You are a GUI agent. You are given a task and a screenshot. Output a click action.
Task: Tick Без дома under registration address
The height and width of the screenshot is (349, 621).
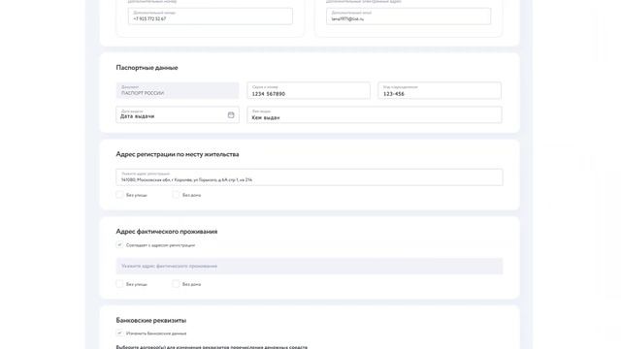(x=176, y=195)
